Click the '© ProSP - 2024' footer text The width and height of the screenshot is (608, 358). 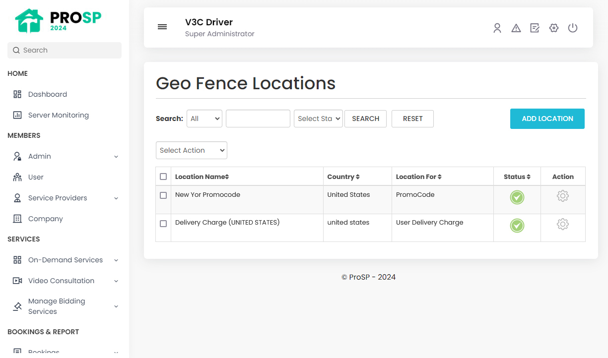click(x=369, y=277)
